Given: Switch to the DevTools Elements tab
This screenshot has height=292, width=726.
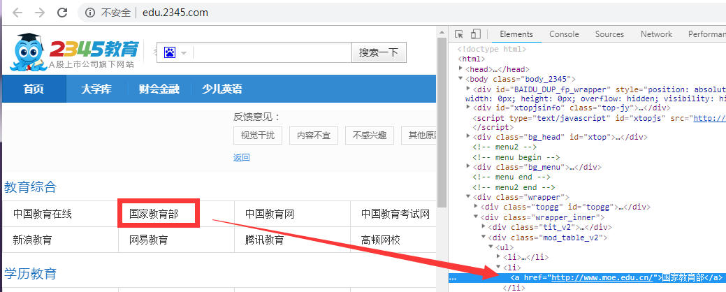Looking at the screenshot, I should point(516,34).
